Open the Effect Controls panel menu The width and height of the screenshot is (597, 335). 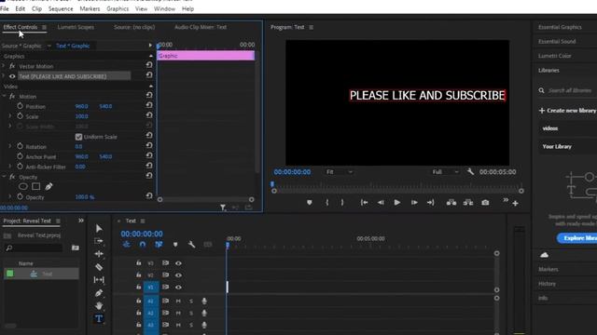pos(44,27)
